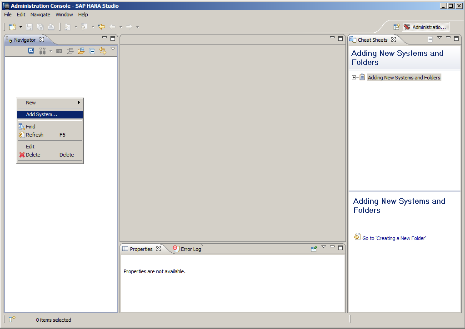Open the Navigator view menu triangle
Viewport: 465px width, 329px height.
click(x=113, y=49)
